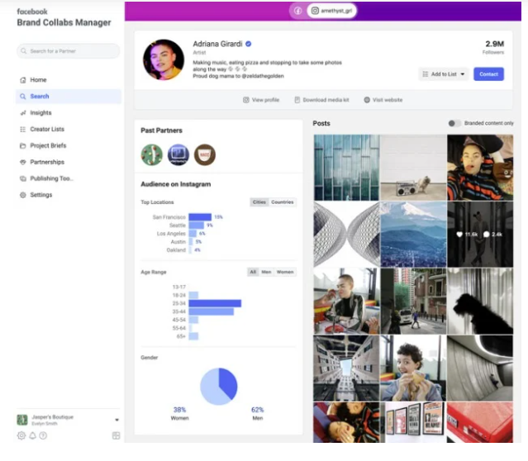This screenshot has height=461, width=528.
Task: Click the Partnerships handshake icon
Action: [23, 162]
